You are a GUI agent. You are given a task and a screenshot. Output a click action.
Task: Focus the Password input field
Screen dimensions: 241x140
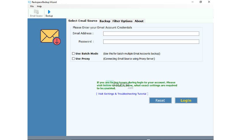(x=151, y=42)
